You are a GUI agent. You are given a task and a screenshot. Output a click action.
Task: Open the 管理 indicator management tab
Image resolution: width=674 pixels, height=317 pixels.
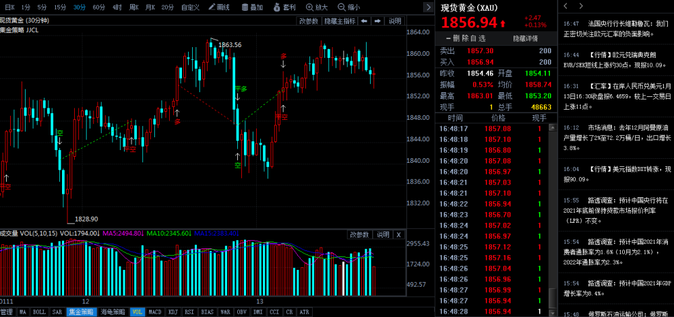pos(7,312)
